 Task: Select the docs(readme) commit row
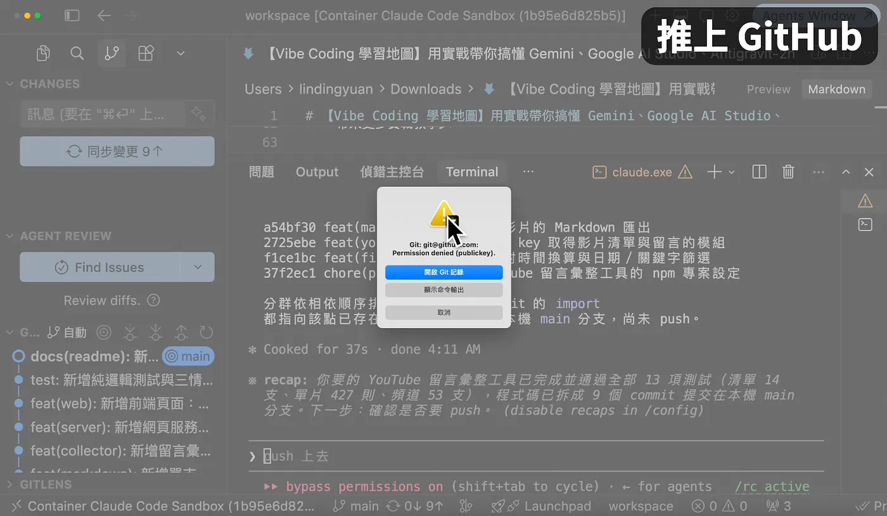[114, 356]
